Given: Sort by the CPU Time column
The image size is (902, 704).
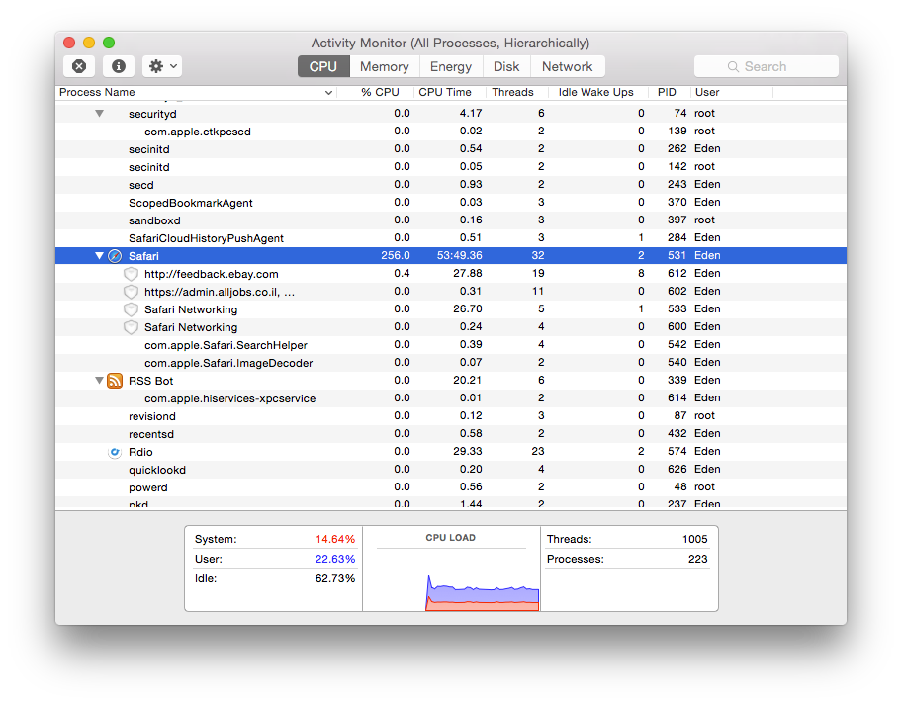Looking at the screenshot, I should coord(445,92).
